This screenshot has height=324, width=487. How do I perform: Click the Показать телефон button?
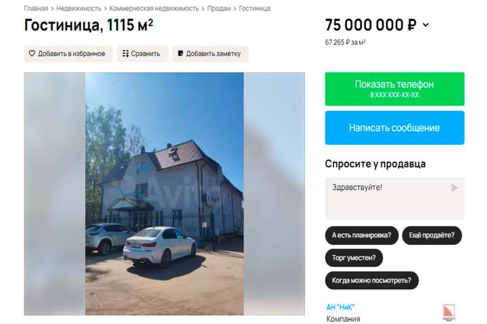pyautogui.click(x=395, y=89)
